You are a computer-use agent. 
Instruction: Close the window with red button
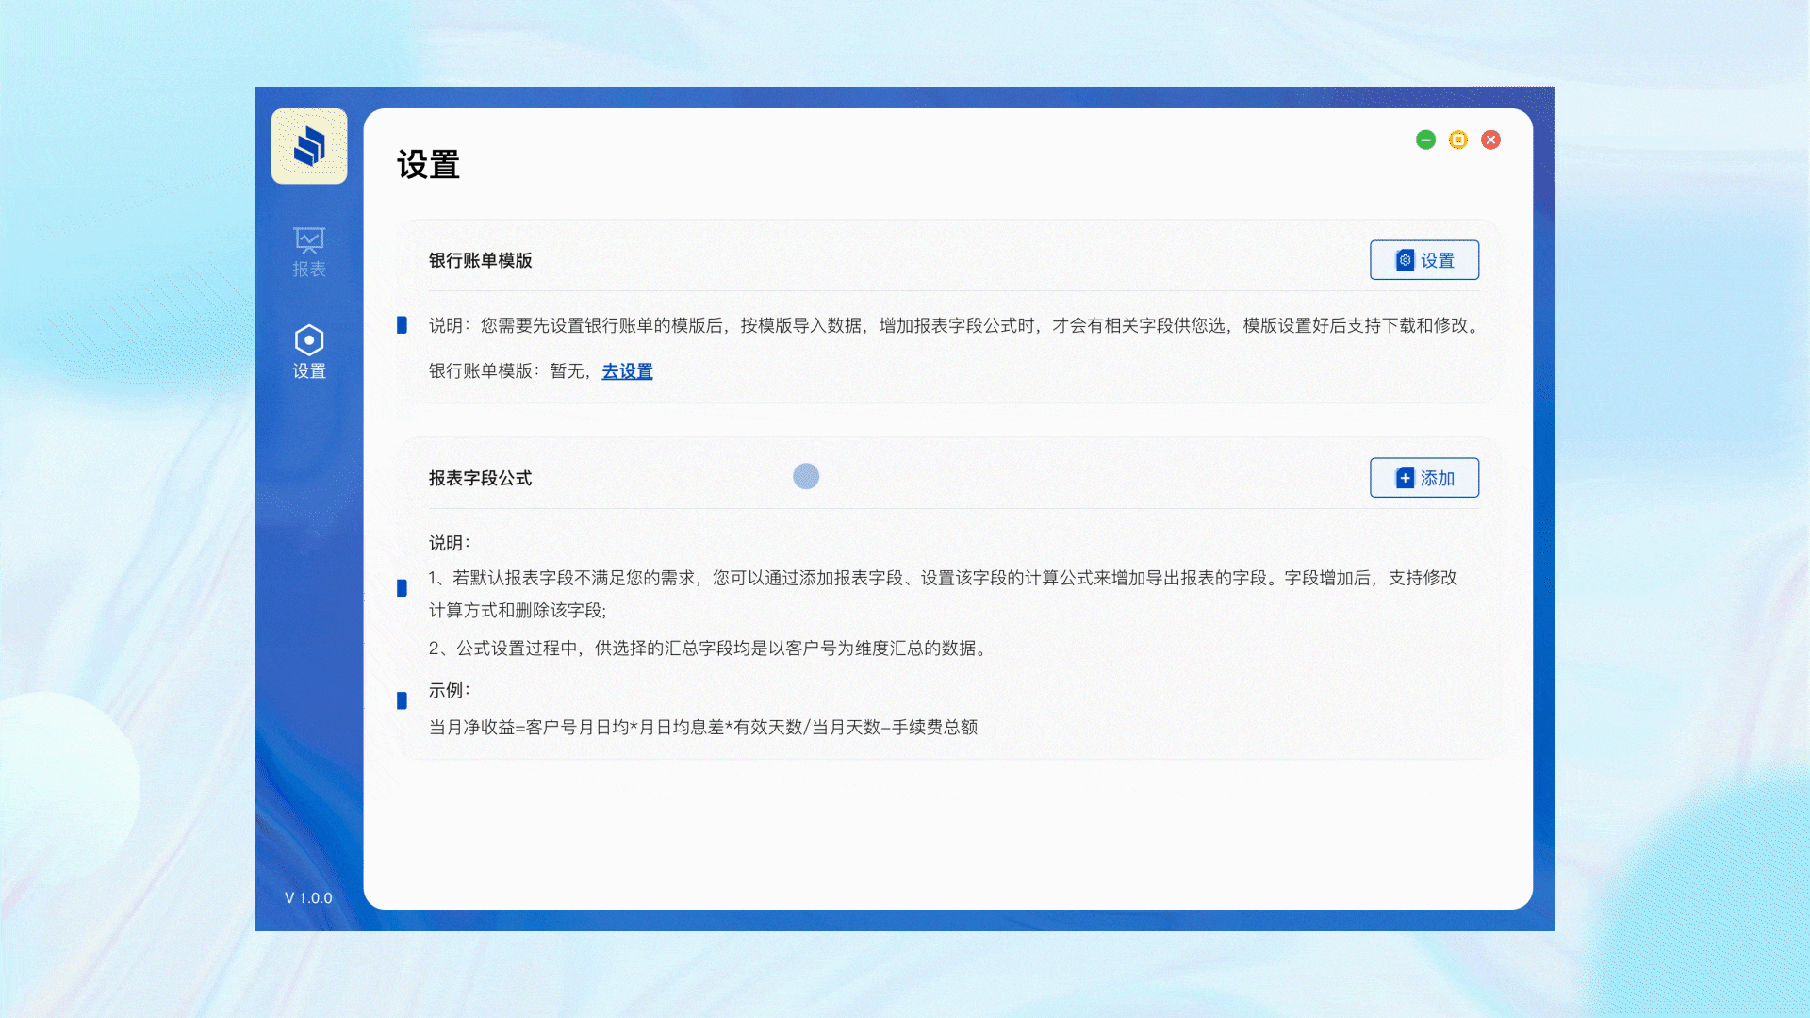pos(1490,140)
